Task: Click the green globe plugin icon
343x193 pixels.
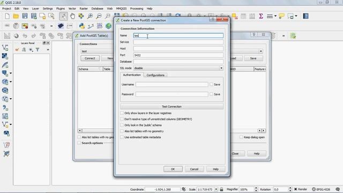Action: point(108,26)
